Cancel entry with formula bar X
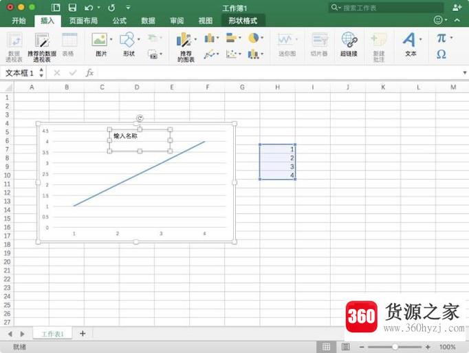 (x=57, y=72)
